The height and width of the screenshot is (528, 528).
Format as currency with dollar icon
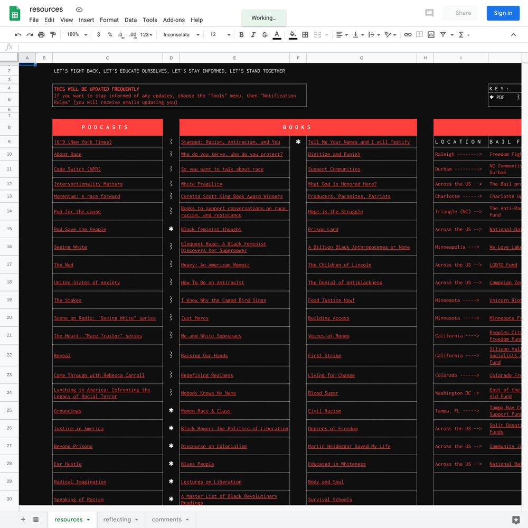click(98, 35)
